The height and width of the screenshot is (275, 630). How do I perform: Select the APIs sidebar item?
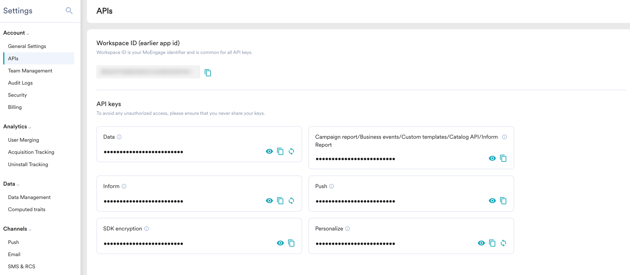(x=39, y=58)
